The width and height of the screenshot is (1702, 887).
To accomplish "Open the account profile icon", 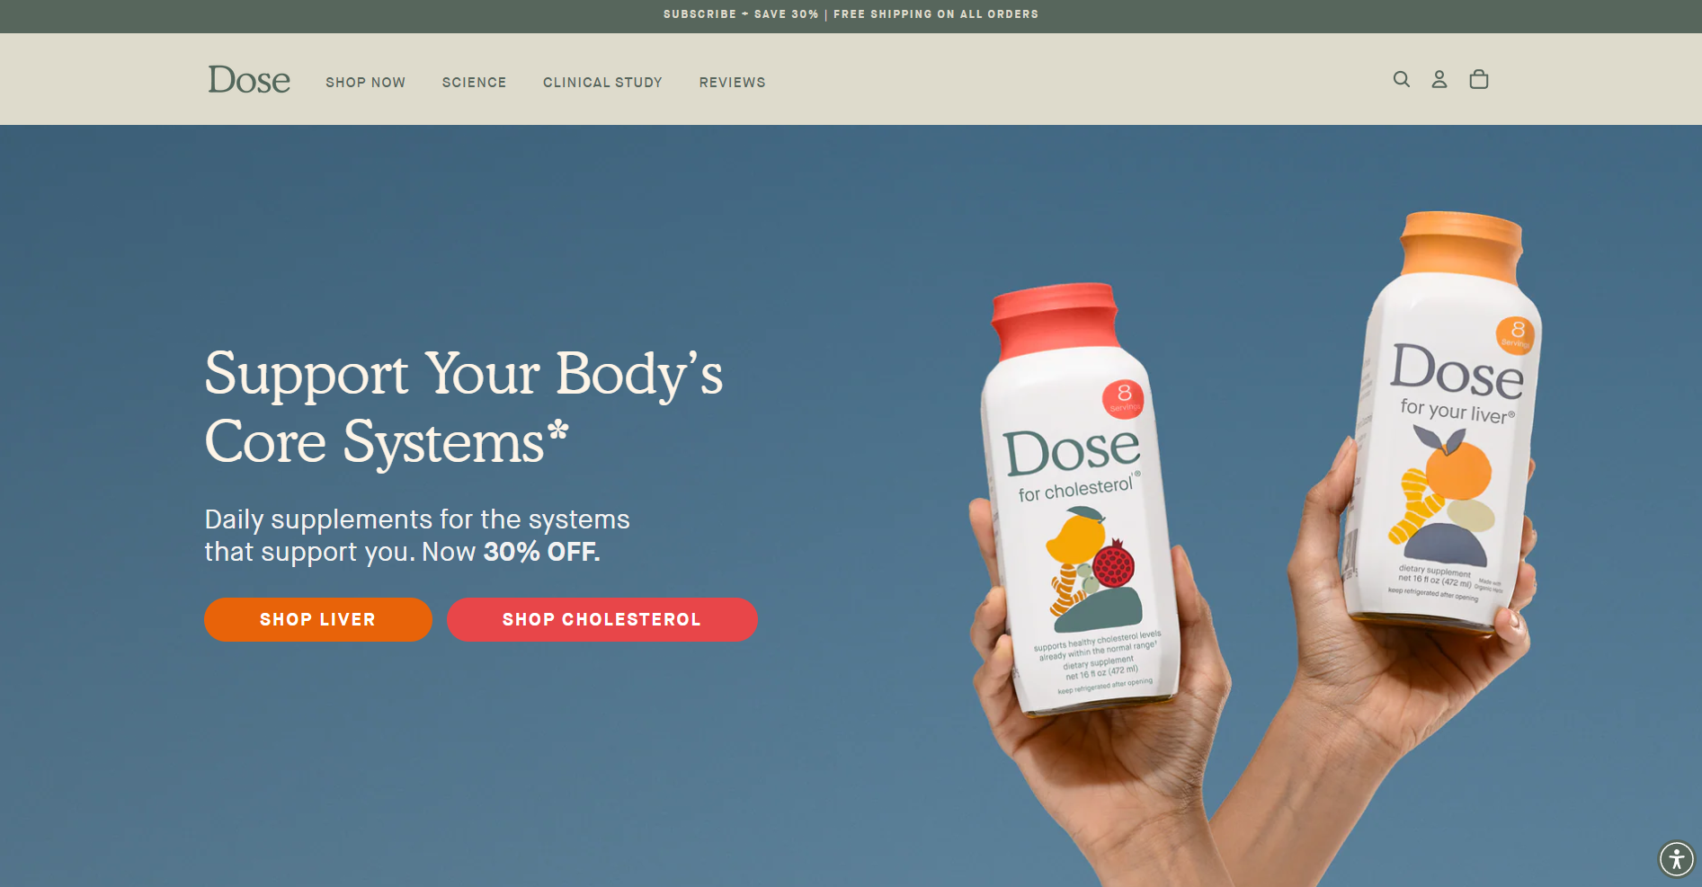I will (x=1439, y=79).
